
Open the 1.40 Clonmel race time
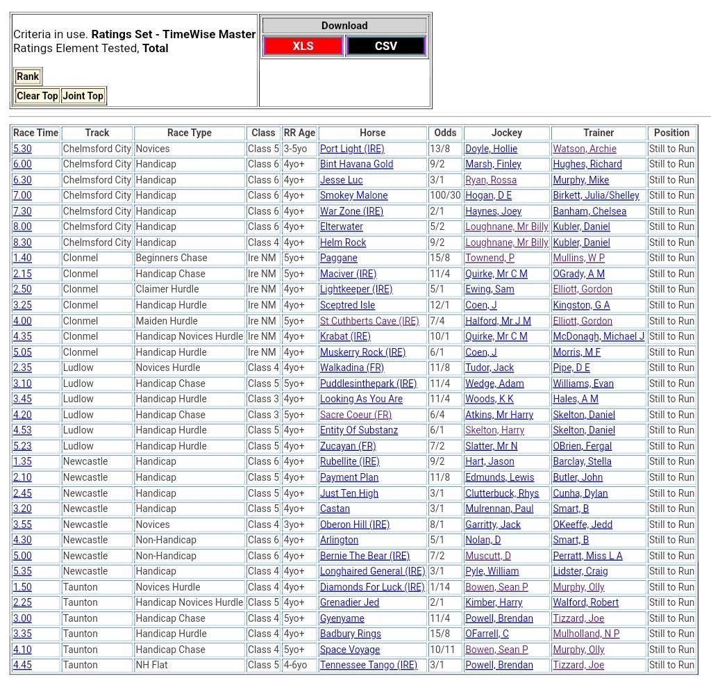[x=22, y=258]
